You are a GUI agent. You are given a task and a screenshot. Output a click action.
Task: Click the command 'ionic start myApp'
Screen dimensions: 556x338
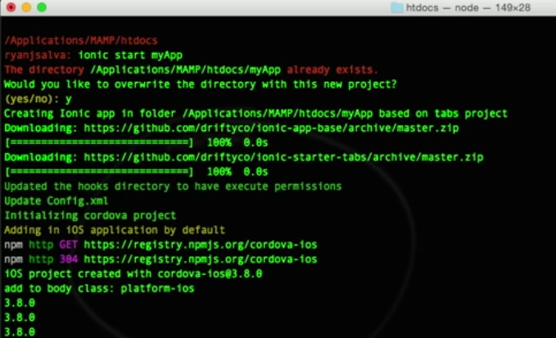coord(130,55)
